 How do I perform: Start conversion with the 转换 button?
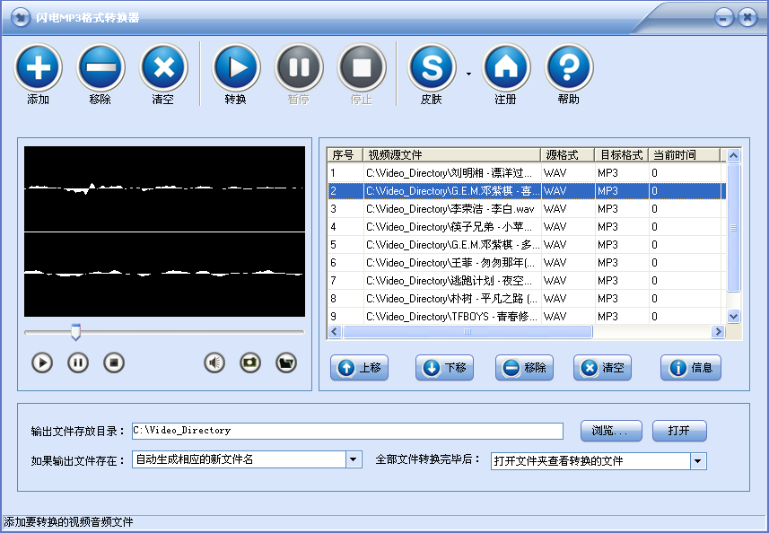[x=235, y=68]
